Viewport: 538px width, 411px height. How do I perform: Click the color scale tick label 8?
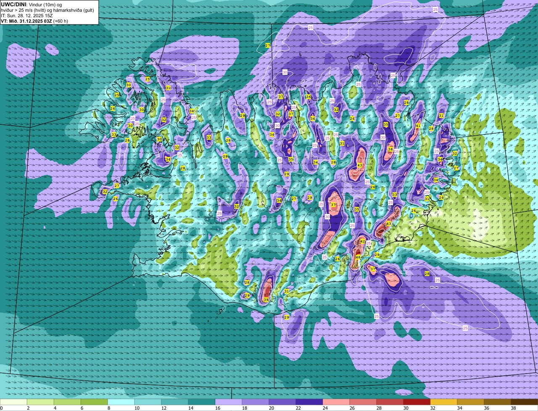click(109, 408)
